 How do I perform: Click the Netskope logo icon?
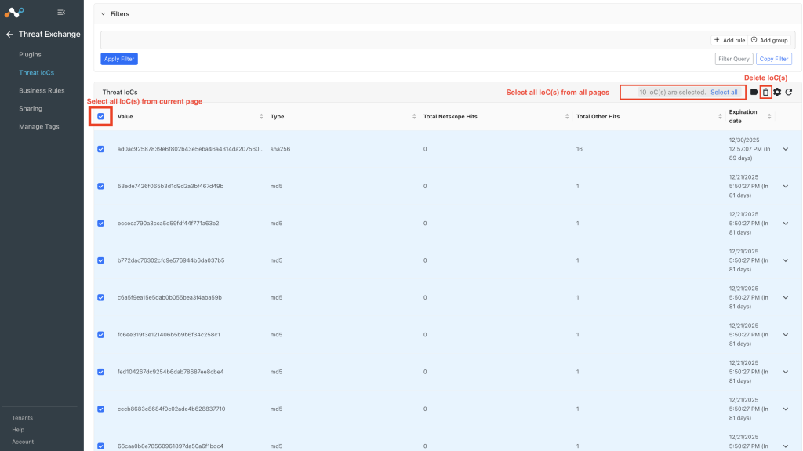pos(14,12)
